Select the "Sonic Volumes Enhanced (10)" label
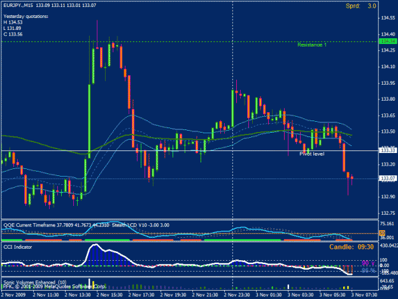This screenshot has width=398, height=299. (35, 282)
